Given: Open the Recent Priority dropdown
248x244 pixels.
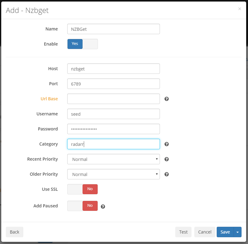Looking at the screenshot, I should [x=113, y=159].
